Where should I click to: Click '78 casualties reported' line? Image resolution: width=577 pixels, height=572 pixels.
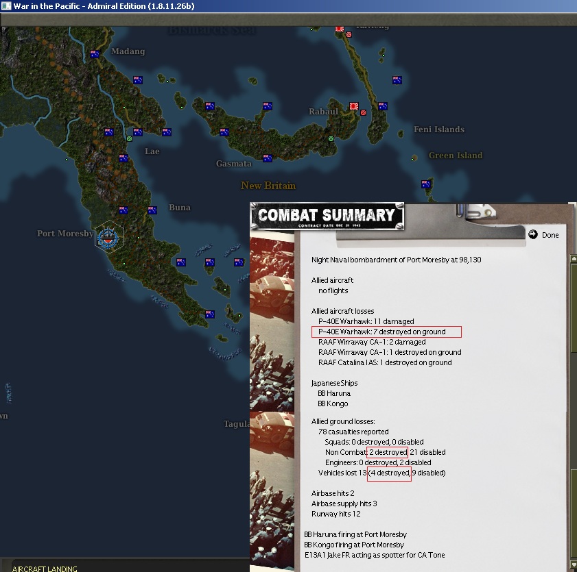click(353, 432)
